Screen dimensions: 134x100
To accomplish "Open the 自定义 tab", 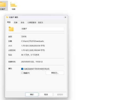I will coord(41,23).
